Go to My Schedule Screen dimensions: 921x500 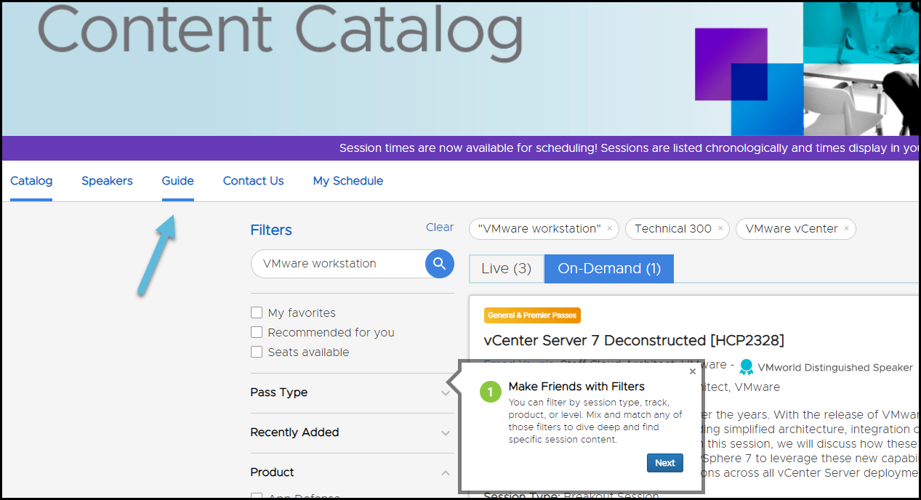[x=348, y=181]
